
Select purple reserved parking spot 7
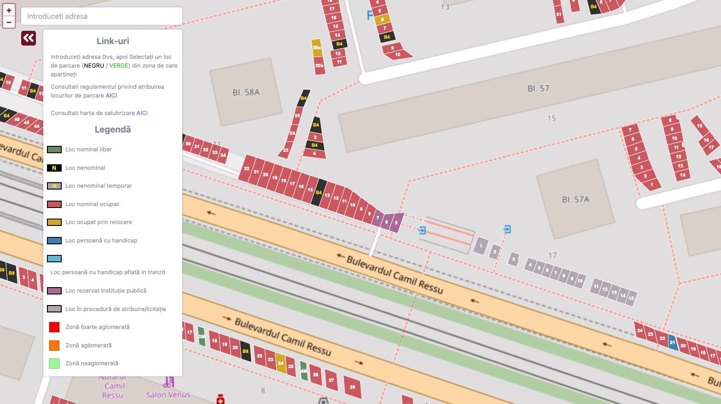pyautogui.click(x=378, y=218)
